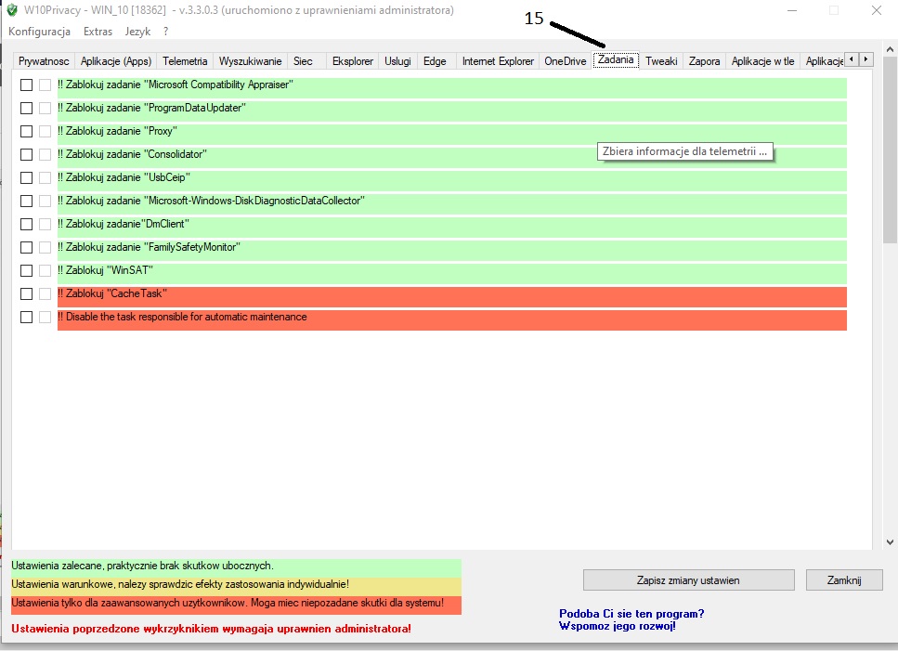This screenshot has width=898, height=651.
Task: Click green legend "Ustawienia zalecane" text
Action: click(x=143, y=566)
